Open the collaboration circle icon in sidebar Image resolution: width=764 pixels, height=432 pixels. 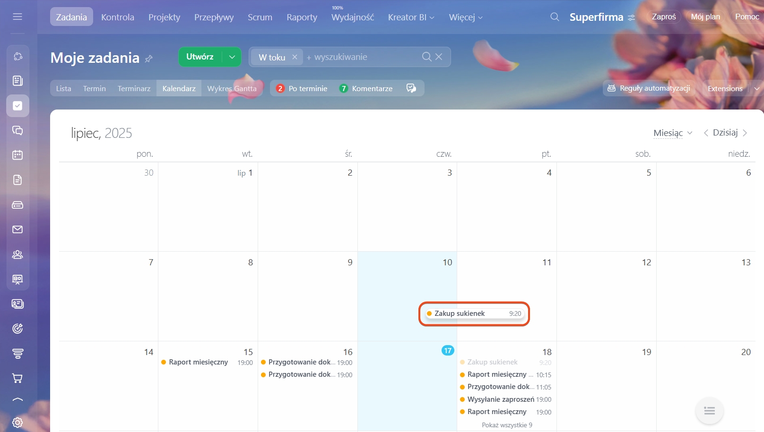point(17,56)
